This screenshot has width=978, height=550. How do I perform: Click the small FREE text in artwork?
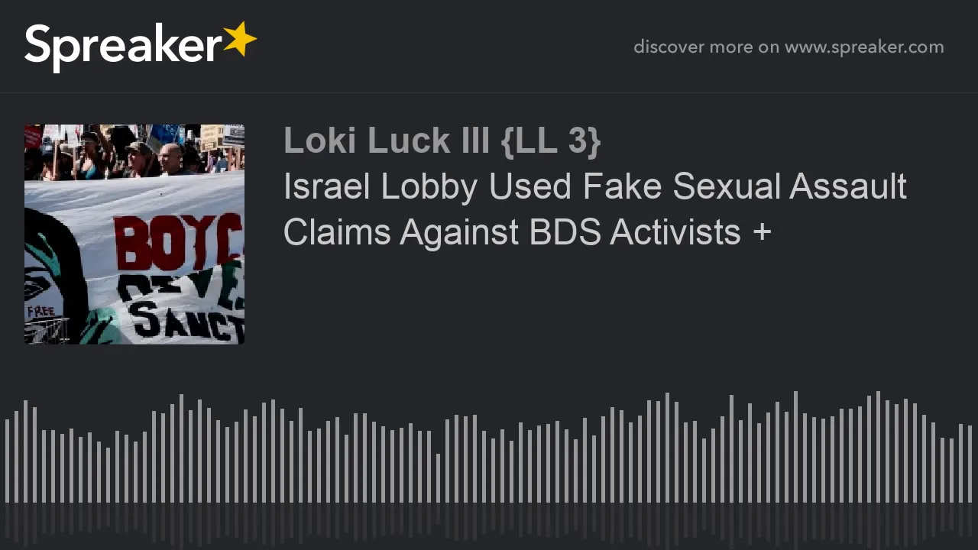pos(40,312)
